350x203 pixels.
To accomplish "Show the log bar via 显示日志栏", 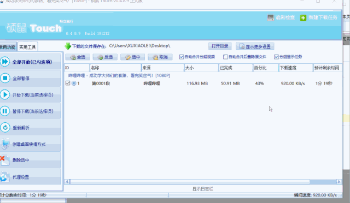I will tap(203, 189).
